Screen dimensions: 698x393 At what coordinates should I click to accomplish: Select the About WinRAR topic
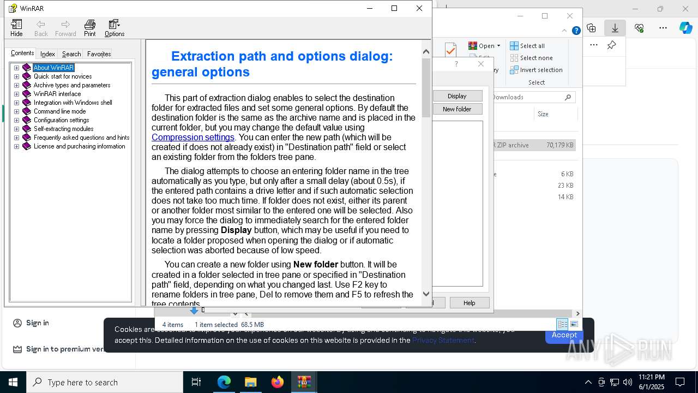53,68
